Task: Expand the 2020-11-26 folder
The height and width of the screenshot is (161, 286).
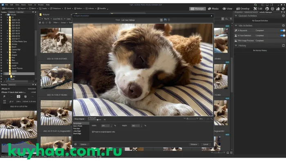Action: 7,20
